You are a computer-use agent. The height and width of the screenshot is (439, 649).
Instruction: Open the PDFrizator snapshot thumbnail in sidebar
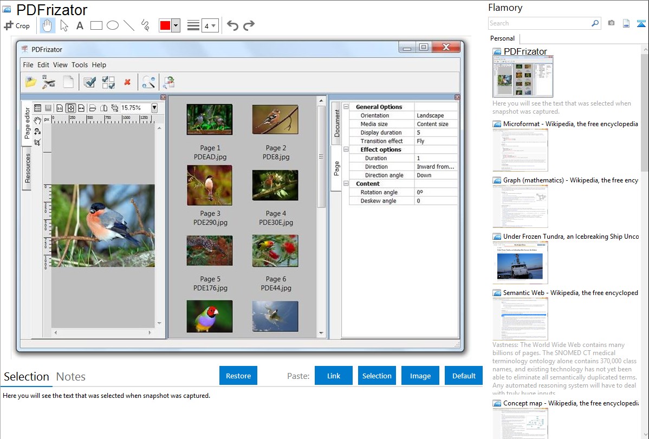(x=523, y=77)
